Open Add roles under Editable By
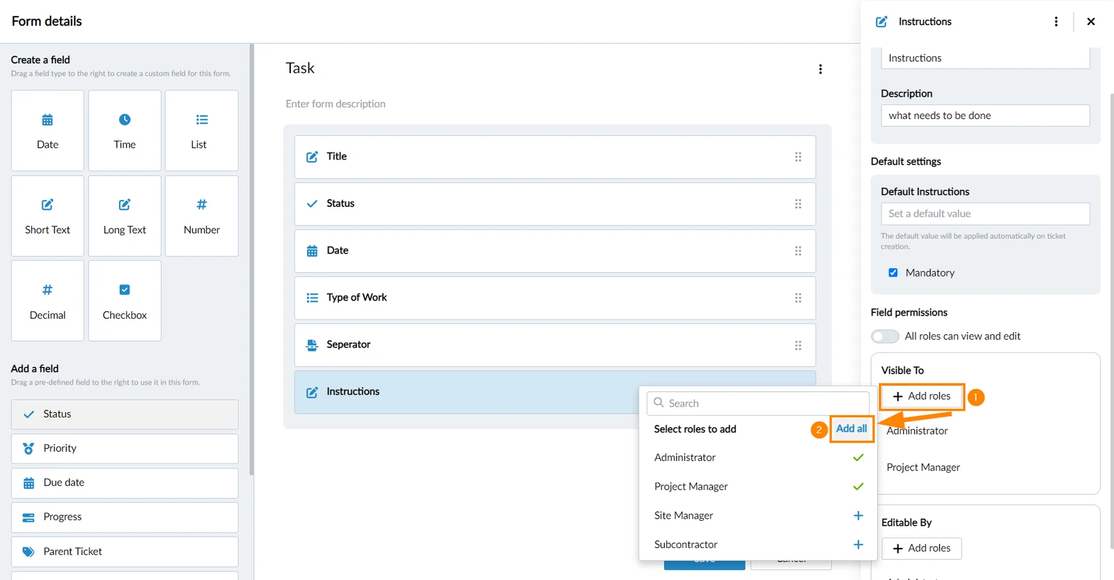 [921, 549]
